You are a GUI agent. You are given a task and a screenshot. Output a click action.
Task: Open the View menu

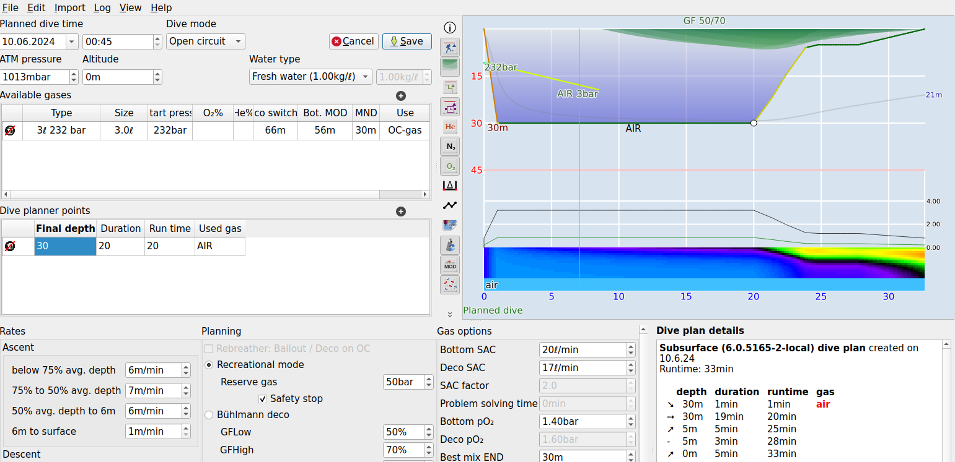click(131, 7)
